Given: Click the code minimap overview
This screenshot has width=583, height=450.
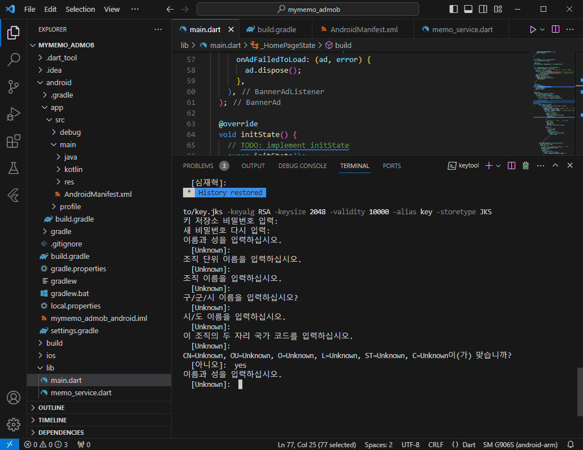Looking at the screenshot, I should (x=554, y=103).
